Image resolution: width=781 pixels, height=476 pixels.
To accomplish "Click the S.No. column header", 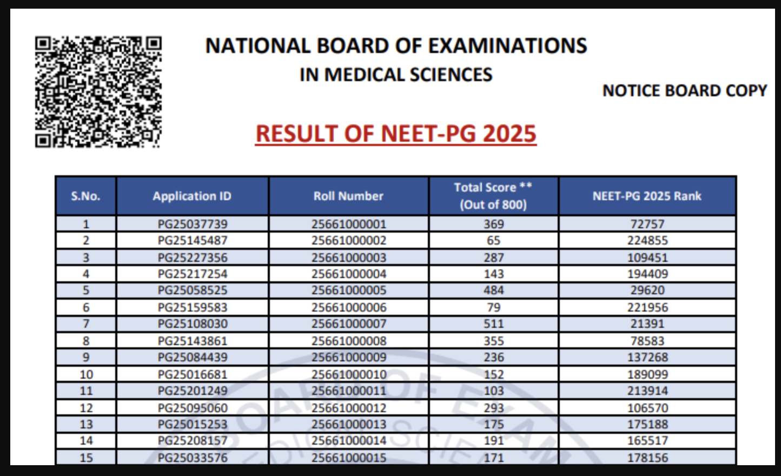I will pos(85,196).
